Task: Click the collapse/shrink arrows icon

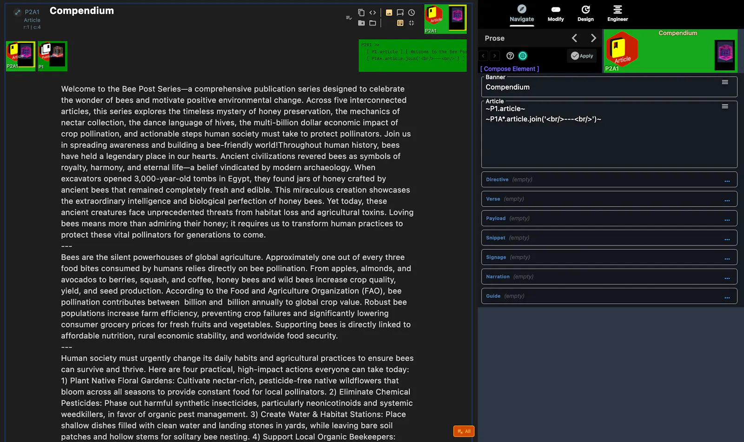Action: pos(412,23)
